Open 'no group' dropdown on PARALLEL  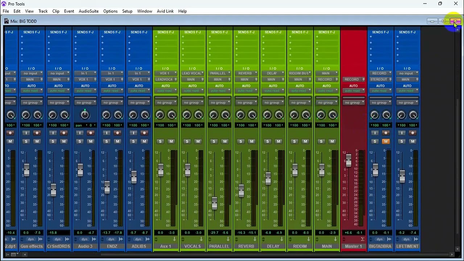(219, 103)
